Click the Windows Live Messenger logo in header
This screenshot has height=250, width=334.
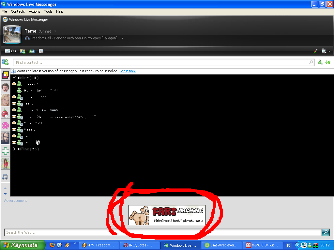point(5,20)
